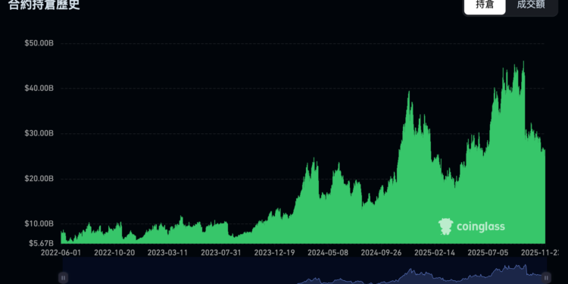Click the 2022-06-01 date label
Screen dimensions: 568x284
(x=61, y=252)
